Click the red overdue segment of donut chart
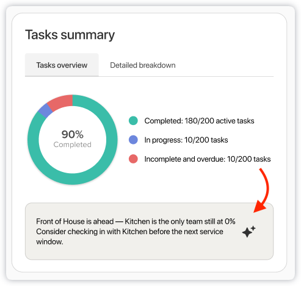 pyautogui.click(x=62, y=102)
